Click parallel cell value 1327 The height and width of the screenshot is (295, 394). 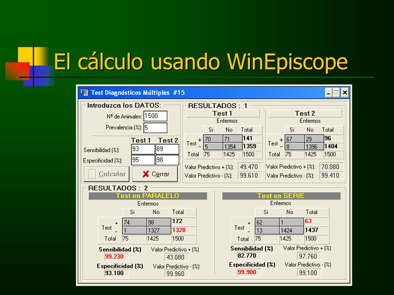click(159, 230)
